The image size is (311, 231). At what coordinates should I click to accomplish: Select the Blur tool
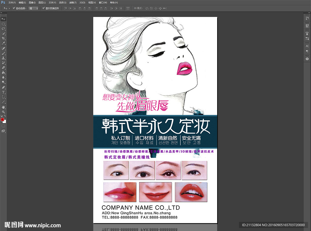3,77
